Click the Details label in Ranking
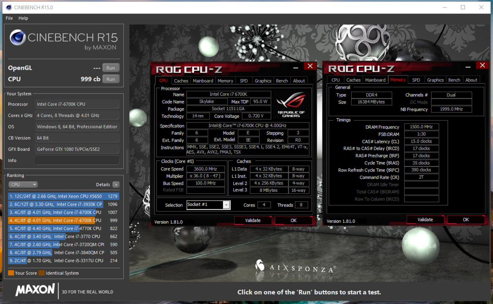The height and width of the screenshot is (304, 493). point(103,185)
